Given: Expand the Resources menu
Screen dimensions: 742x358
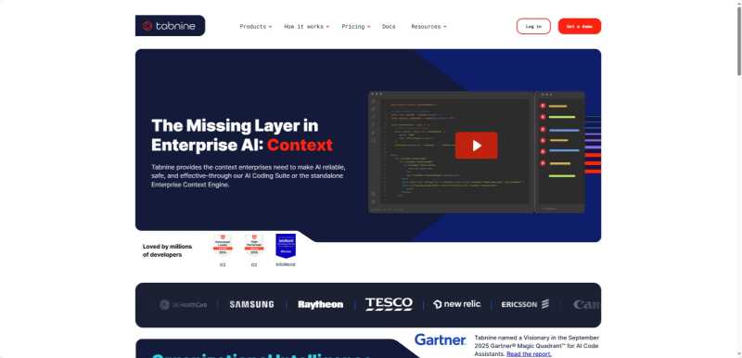Looking at the screenshot, I should (x=429, y=27).
